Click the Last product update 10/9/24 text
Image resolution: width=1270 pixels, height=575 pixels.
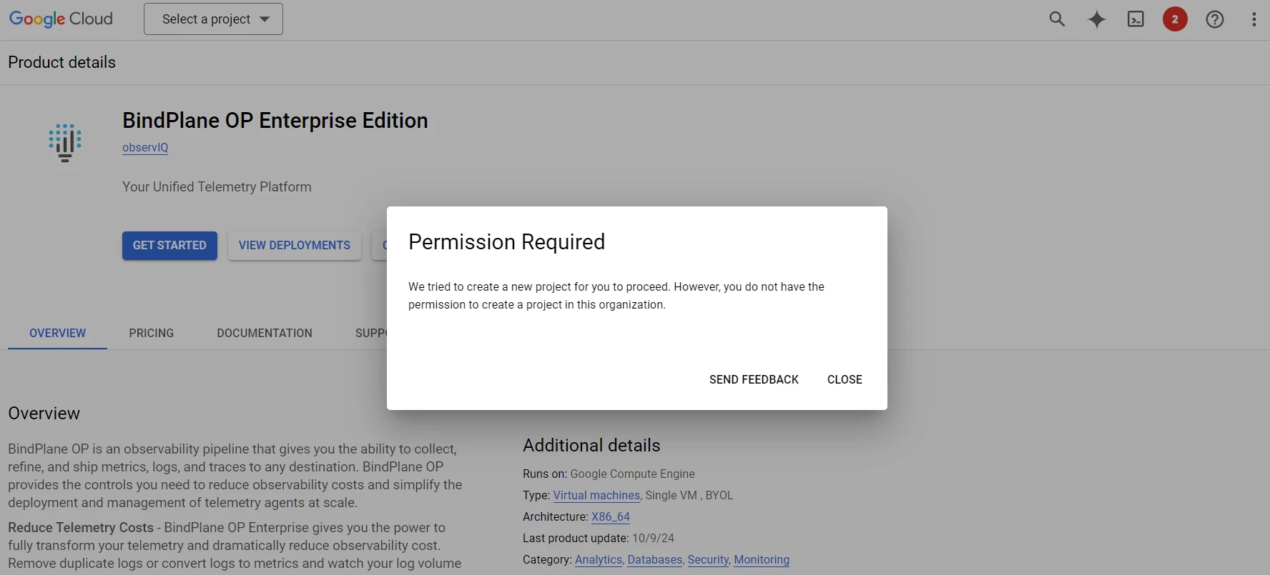pyautogui.click(x=599, y=538)
